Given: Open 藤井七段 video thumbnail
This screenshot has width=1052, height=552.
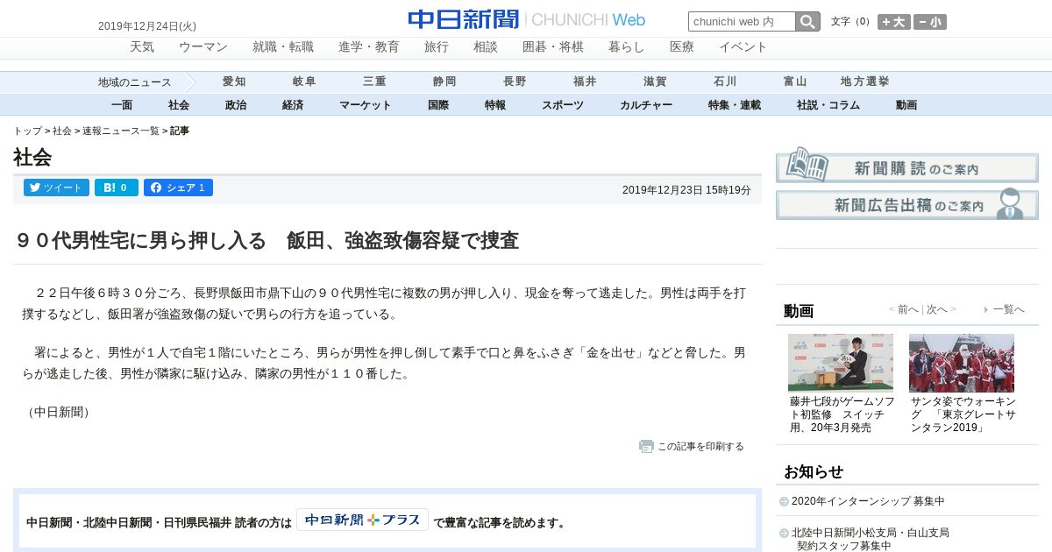Looking at the screenshot, I should pyautogui.click(x=841, y=362).
